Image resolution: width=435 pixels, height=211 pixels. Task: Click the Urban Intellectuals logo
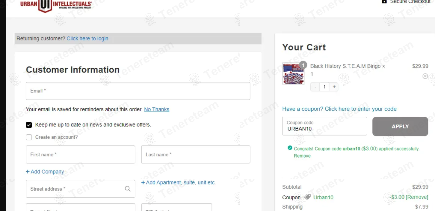pos(56,5)
